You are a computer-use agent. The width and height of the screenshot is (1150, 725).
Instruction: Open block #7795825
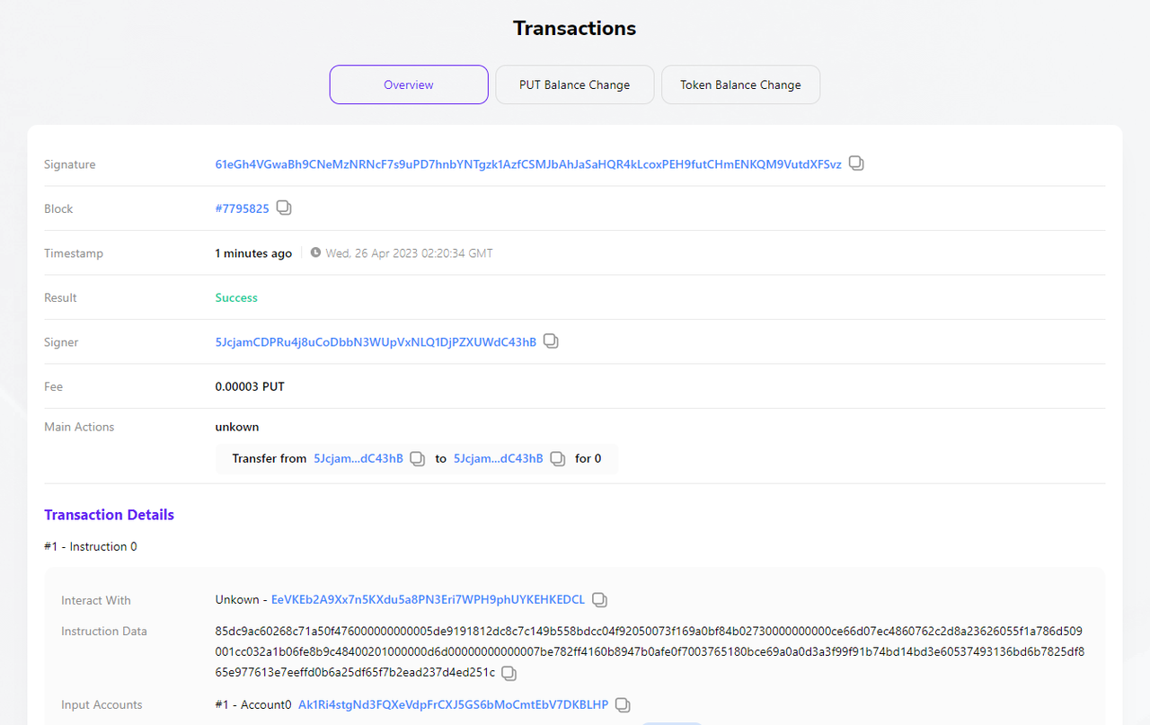click(x=242, y=208)
